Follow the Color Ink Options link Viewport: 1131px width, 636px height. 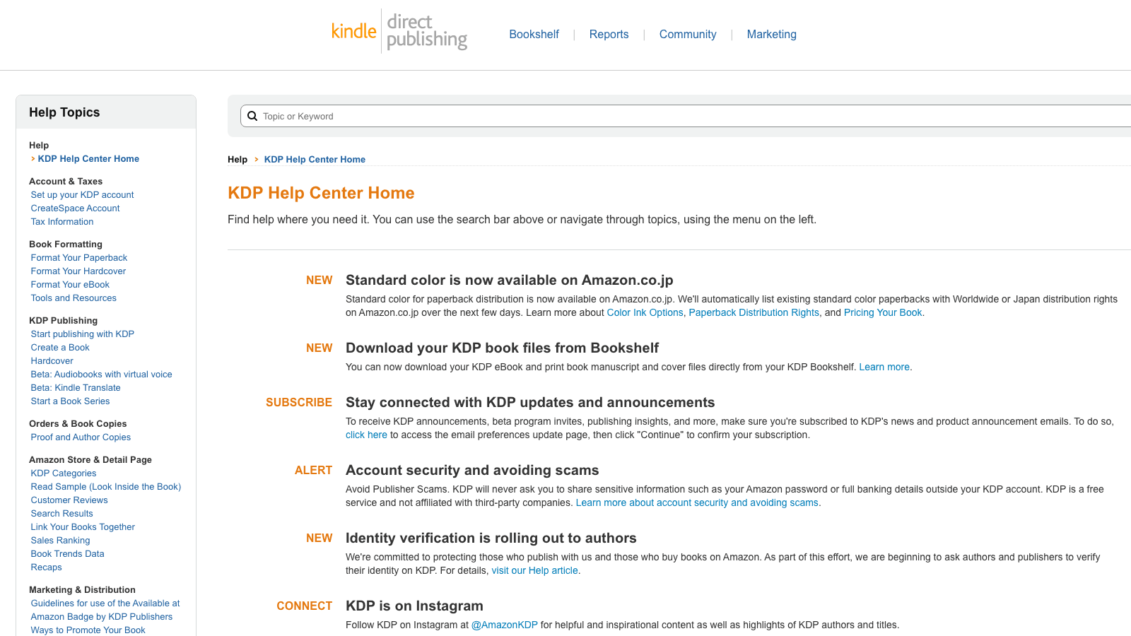coord(645,312)
